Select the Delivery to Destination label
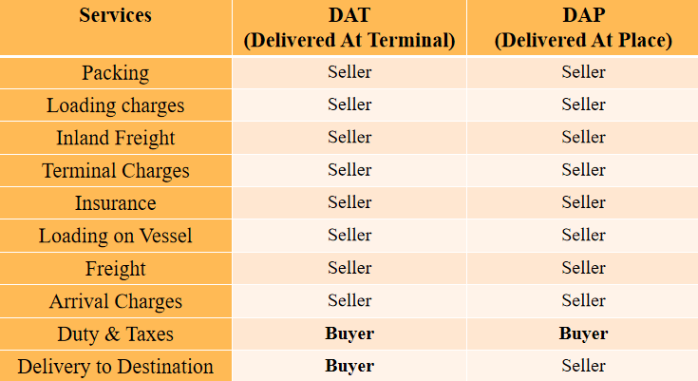The image size is (698, 381). coord(115,367)
